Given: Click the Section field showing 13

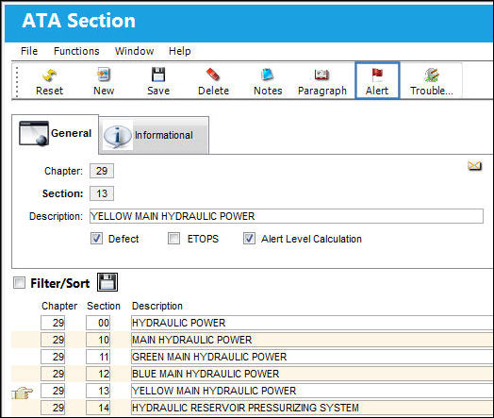Looking at the screenshot, I should [102, 193].
